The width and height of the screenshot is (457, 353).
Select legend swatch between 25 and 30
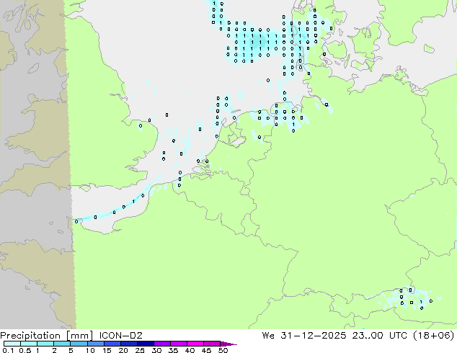point(146,344)
